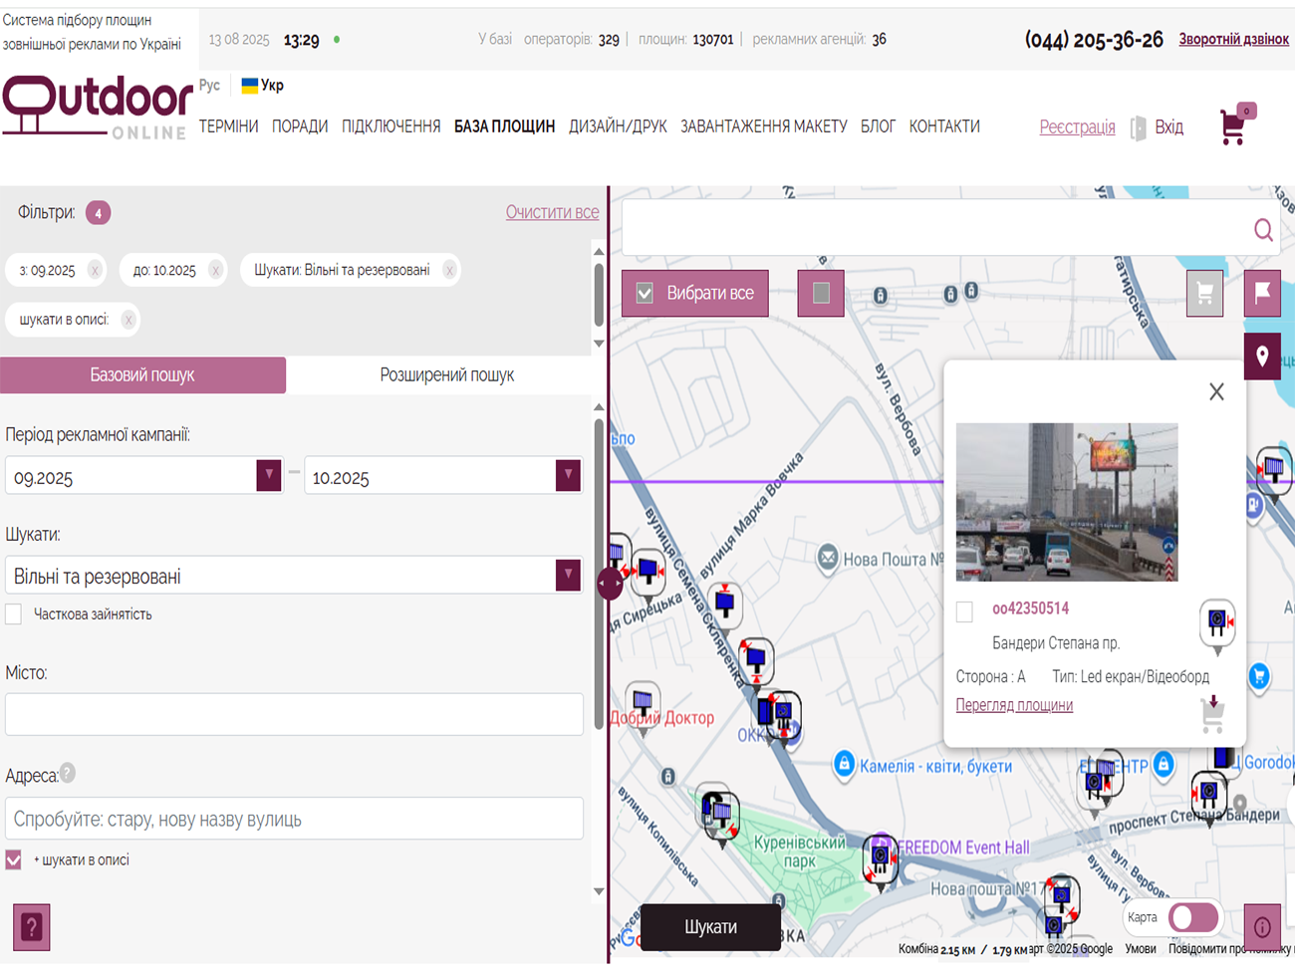This screenshot has width=1295, height=971.
Task: Open the start period 09.2025 dropdown
Action: click(x=268, y=476)
